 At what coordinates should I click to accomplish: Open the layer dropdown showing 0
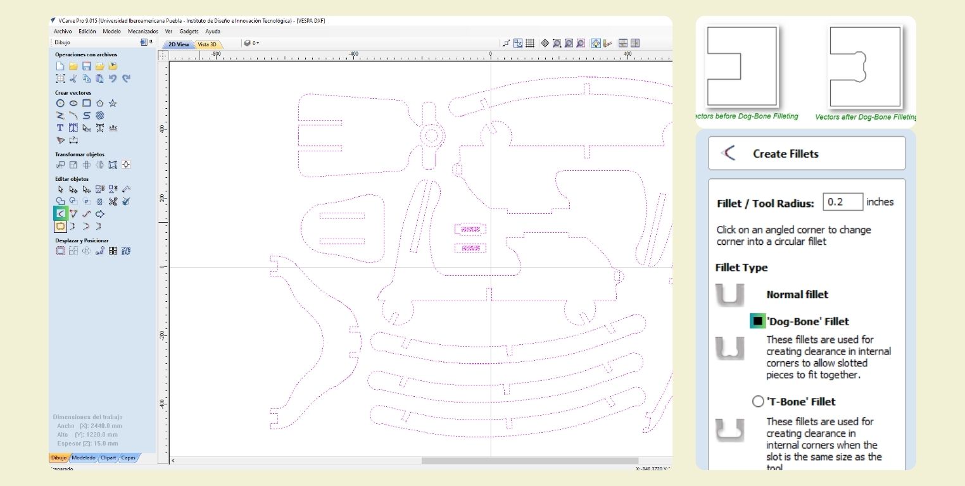(251, 43)
